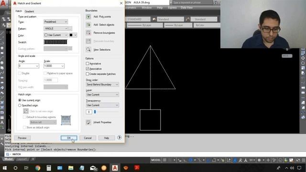Screen dimensions: 306x172
Task: Open the Data View menu
Action: (x=186, y=8)
